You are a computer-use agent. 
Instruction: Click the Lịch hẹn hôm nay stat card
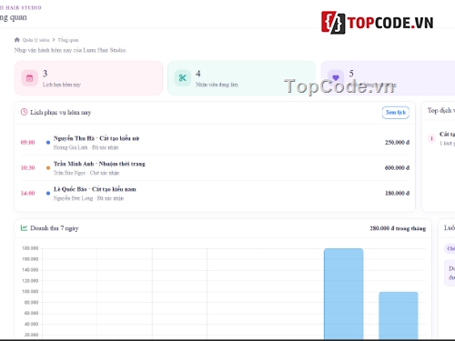pos(88,78)
